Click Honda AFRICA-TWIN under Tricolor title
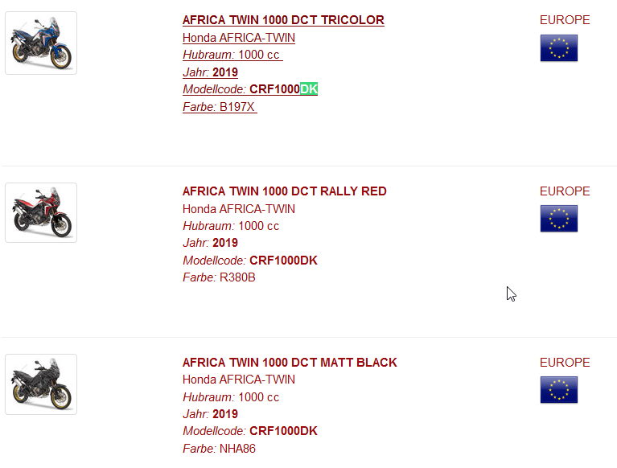 click(239, 38)
